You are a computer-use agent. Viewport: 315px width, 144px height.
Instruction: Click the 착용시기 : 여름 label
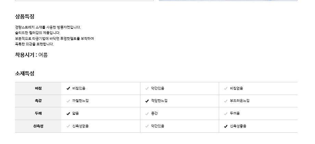(31, 55)
